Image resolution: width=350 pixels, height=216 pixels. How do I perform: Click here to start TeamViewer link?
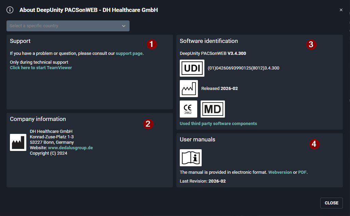41,68
